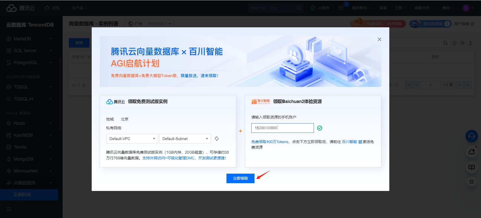Viewport: 481px width, 218px height.
Task: Click the Tencent Cloud logo
Action: 21,8
